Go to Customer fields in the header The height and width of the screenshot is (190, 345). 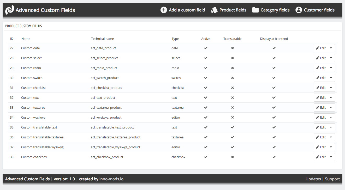pyautogui.click(x=319, y=10)
